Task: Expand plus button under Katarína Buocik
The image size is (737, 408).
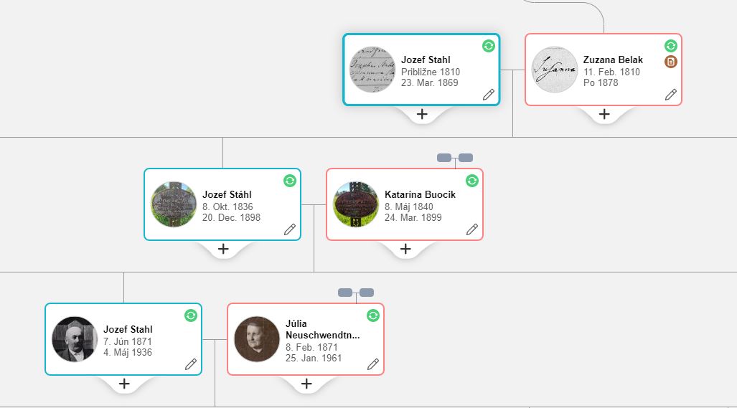Action: 405,249
